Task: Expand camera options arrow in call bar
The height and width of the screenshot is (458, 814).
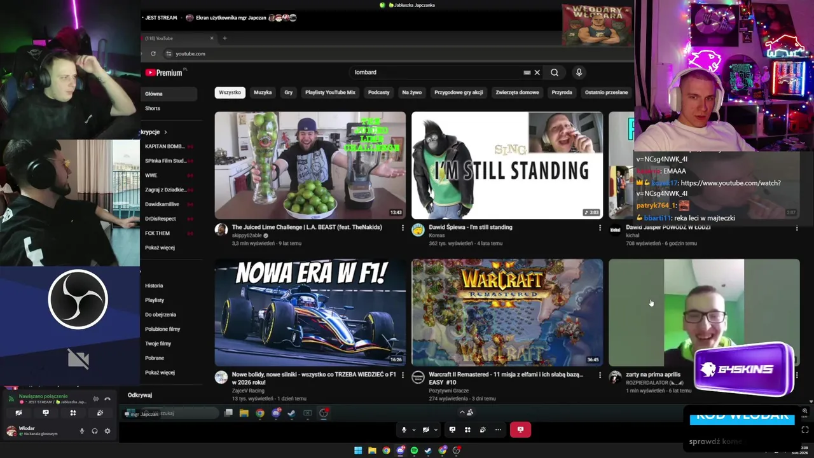Action: coord(436,429)
